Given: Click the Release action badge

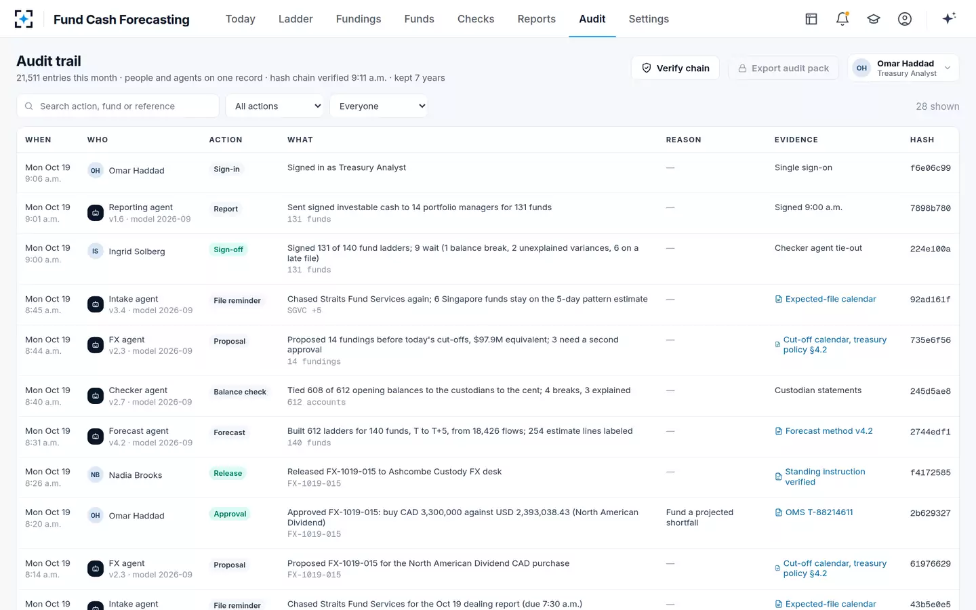Looking at the screenshot, I should [x=228, y=473].
